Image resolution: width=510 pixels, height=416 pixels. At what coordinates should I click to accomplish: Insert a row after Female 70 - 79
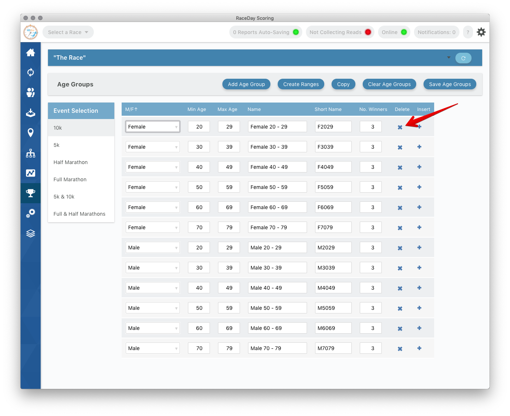point(419,227)
